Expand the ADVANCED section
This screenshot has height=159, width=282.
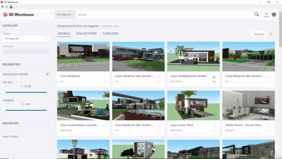point(48,123)
